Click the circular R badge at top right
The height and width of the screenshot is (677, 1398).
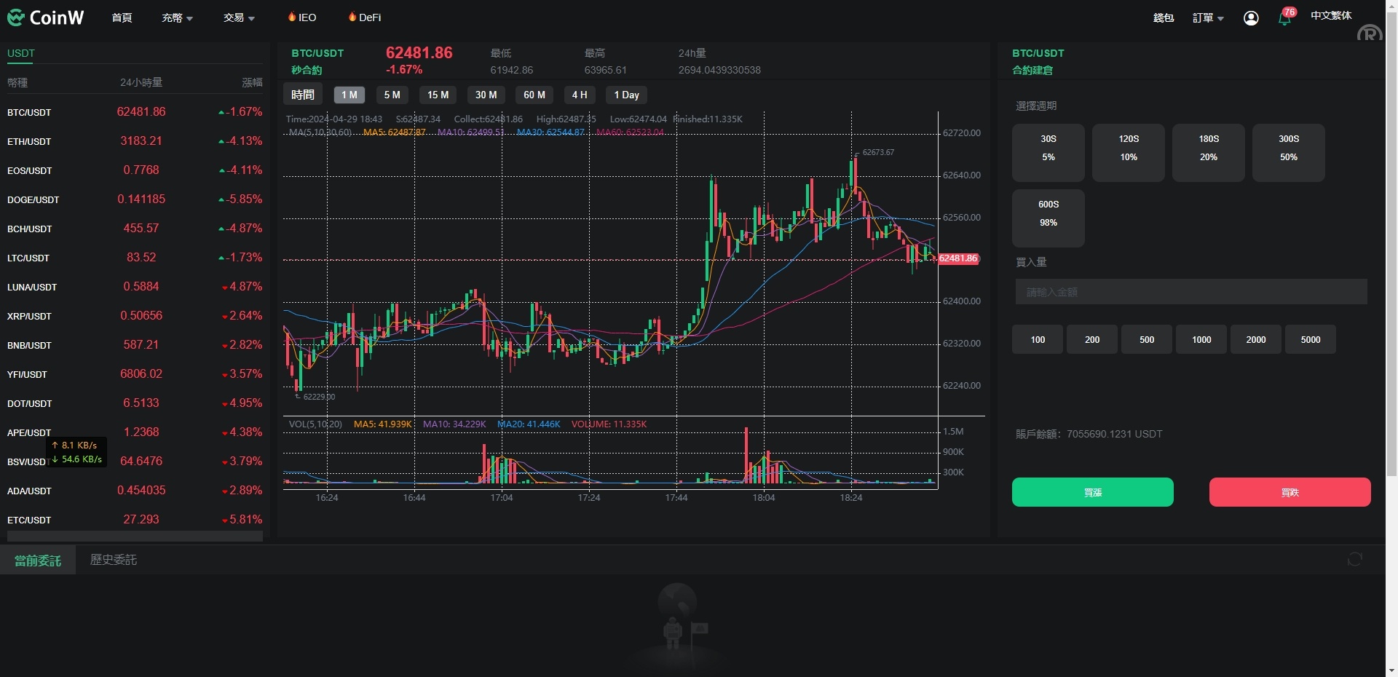1370,32
